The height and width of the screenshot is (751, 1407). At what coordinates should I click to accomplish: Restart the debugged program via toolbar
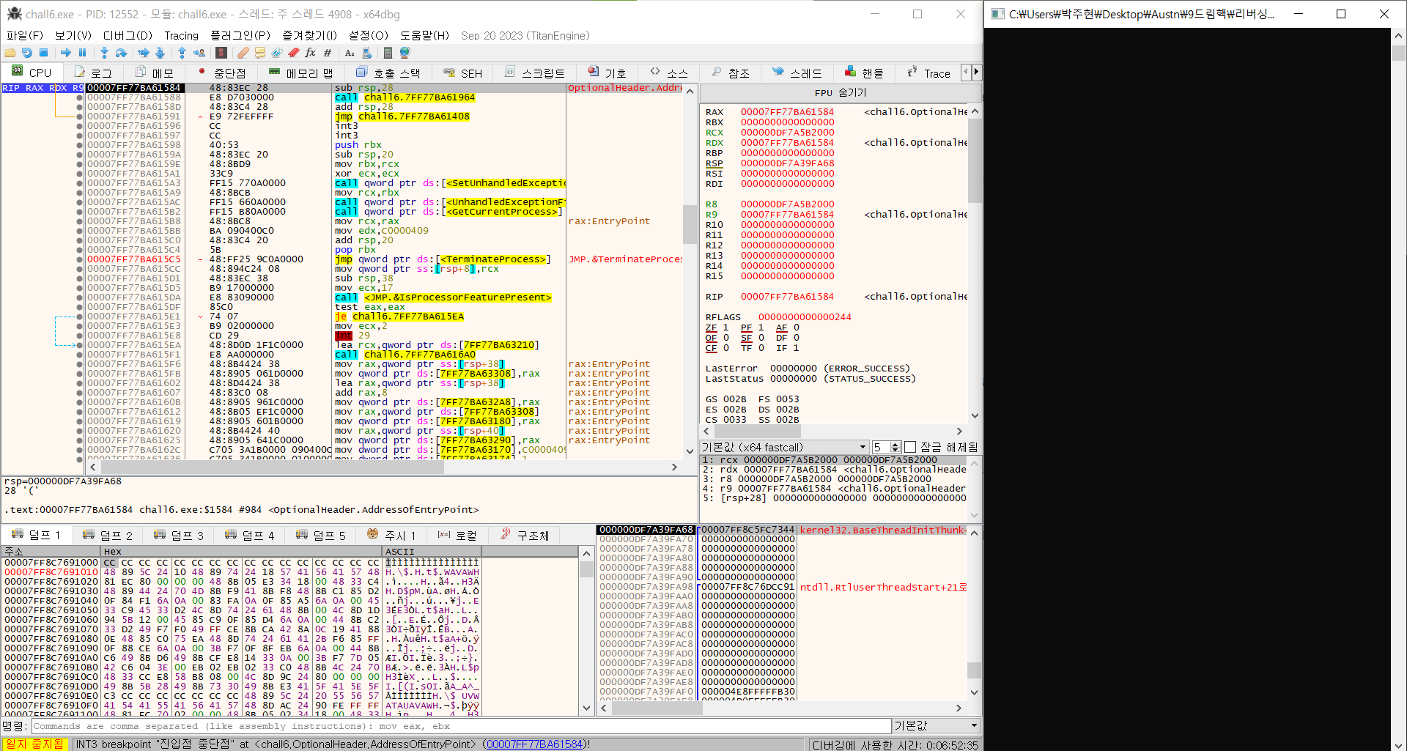(x=27, y=53)
